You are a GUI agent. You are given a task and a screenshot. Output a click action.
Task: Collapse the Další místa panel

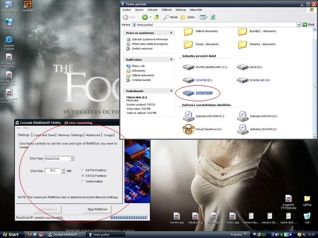[x=171, y=59]
